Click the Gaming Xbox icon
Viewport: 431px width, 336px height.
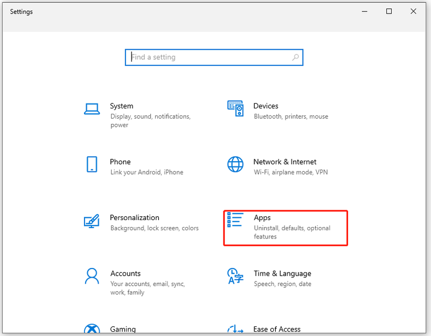pos(92,328)
